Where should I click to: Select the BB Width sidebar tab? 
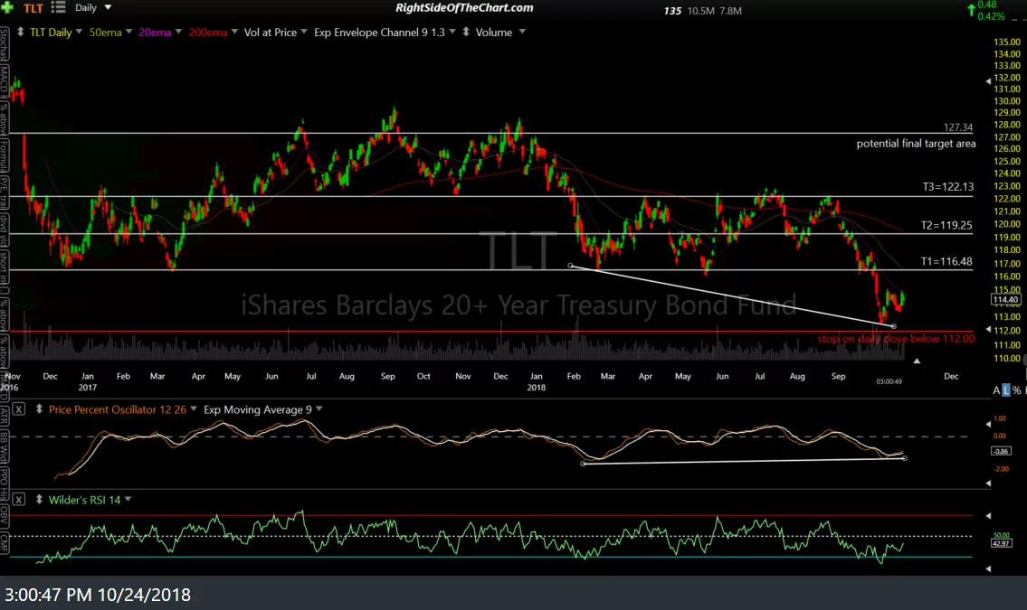pyautogui.click(x=4, y=446)
